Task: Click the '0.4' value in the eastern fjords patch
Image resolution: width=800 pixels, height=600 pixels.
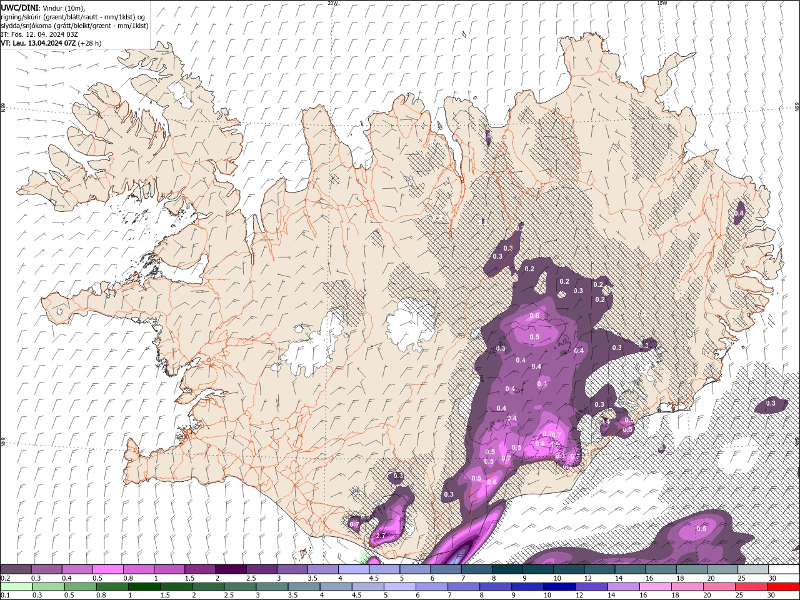Action: point(739,213)
